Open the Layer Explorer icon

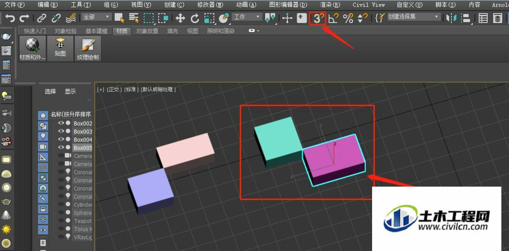coord(498,18)
